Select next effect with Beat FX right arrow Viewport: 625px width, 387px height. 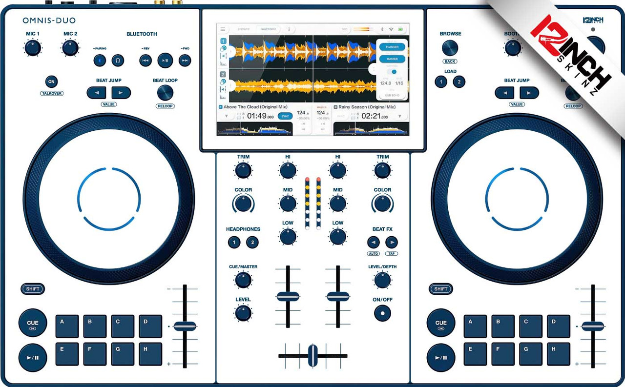[392, 242]
